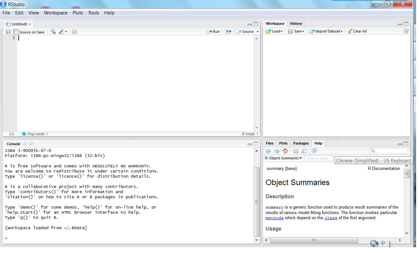This screenshot has width=419, height=253.
Task: Open the code tools dropdown arrow
Action: 66,32
